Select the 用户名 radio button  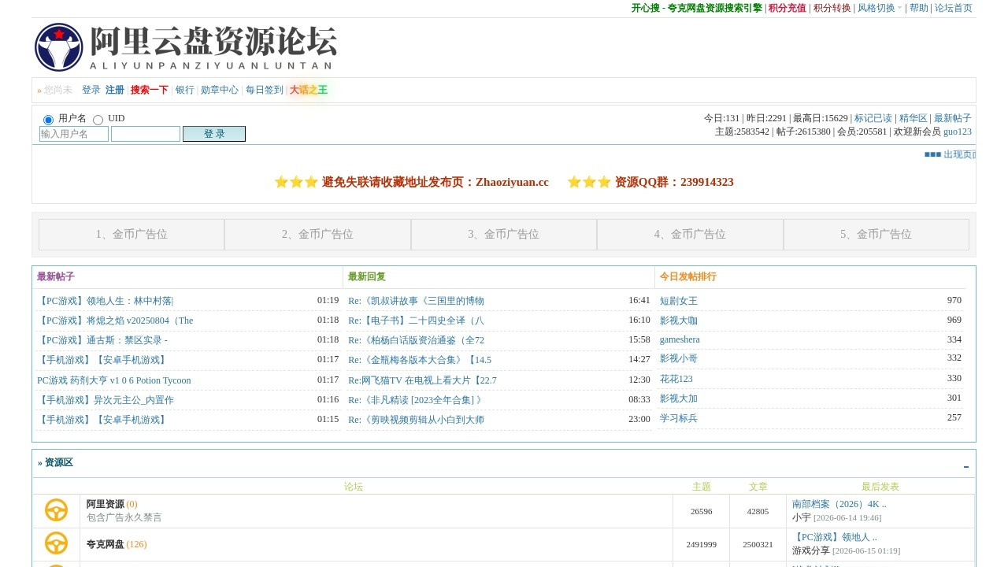point(48,120)
